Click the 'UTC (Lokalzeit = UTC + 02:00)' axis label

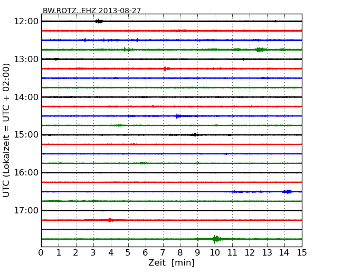click(6, 130)
